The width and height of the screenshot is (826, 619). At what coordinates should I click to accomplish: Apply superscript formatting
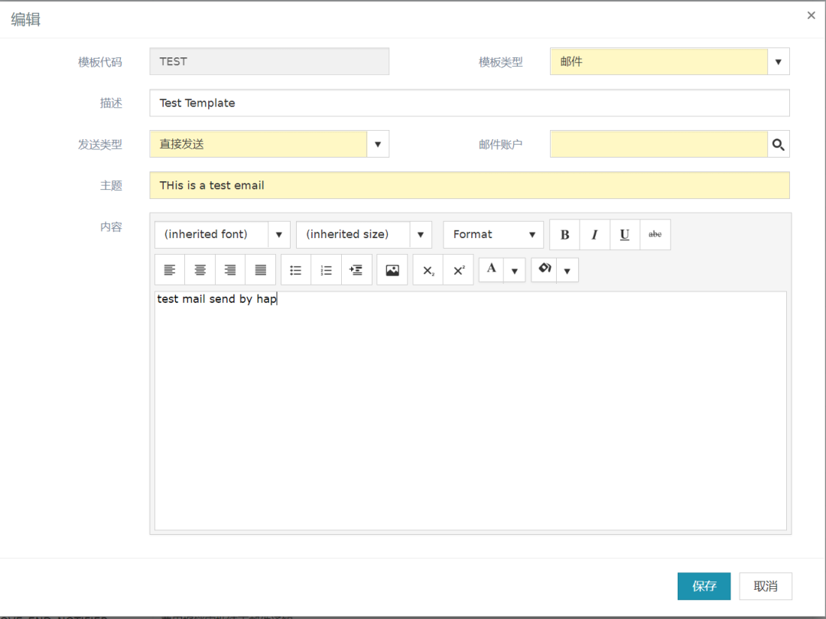[x=458, y=270]
